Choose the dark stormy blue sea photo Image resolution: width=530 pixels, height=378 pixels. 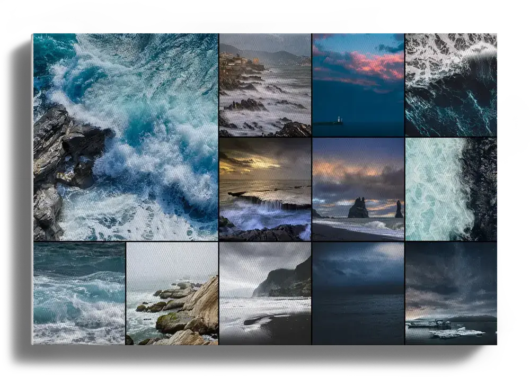pyautogui.click(x=358, y=294)
